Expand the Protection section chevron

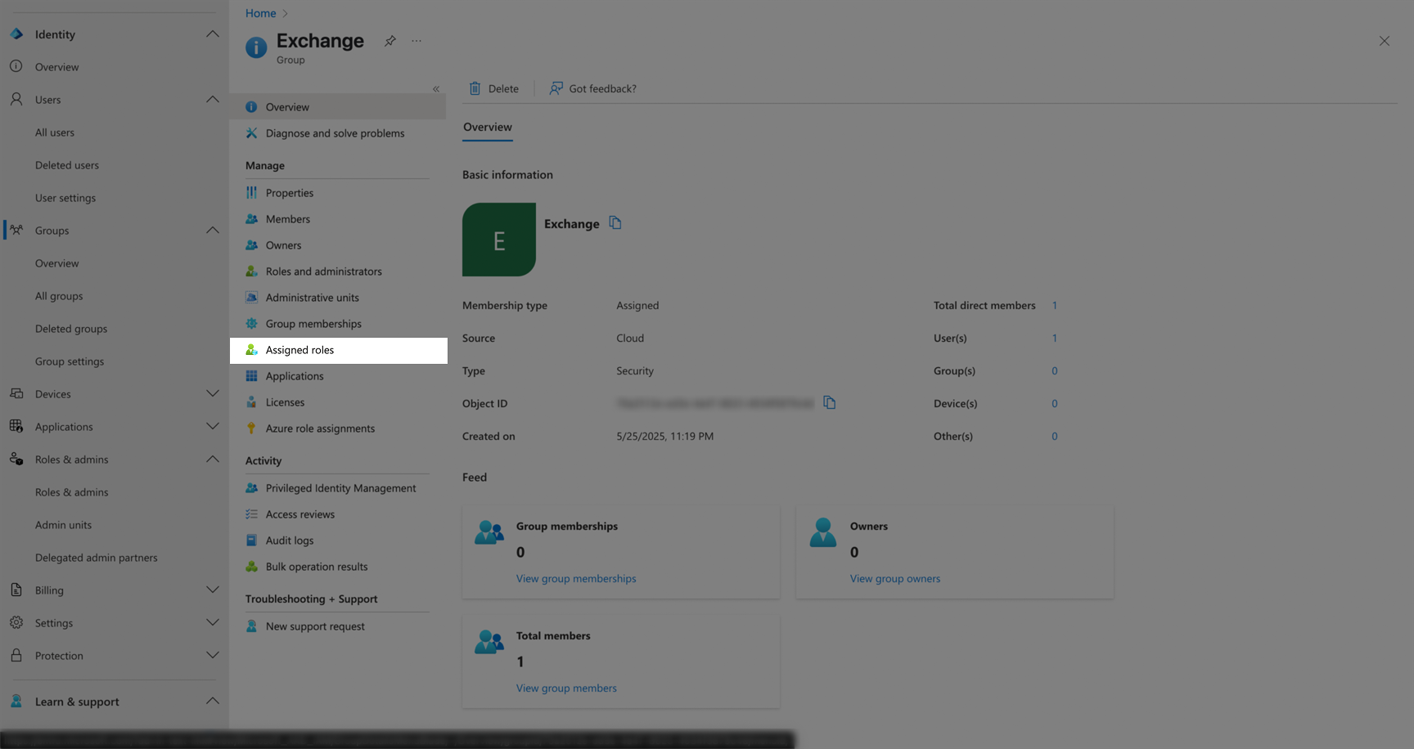tap(213, 656)
